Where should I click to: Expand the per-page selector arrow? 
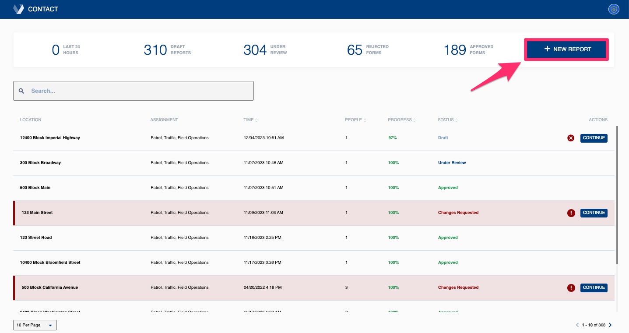click(50, 325)
